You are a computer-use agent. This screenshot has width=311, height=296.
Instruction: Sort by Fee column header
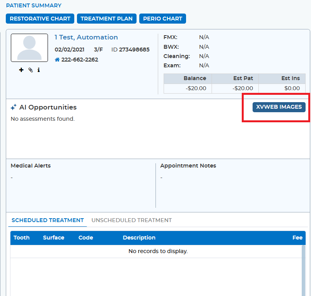tap(297, 238)
